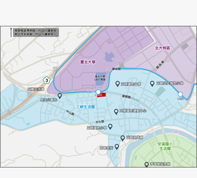The width and height of the screenshot is (197, 178).
Task: Click the 三鶯交流道 interchange label
Action: [x=36, y=89]
